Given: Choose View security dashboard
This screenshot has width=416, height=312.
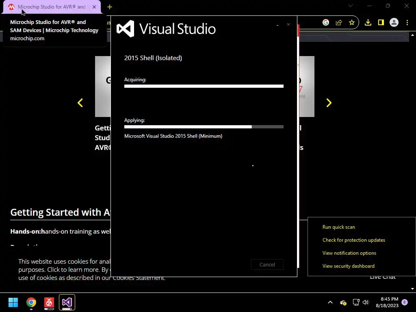Looking at the screenshot, I should click(x=348, y=266).
